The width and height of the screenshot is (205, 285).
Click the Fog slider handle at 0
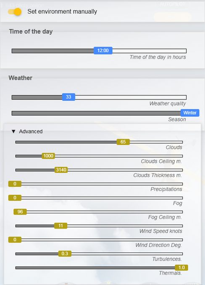pos(15,198)
